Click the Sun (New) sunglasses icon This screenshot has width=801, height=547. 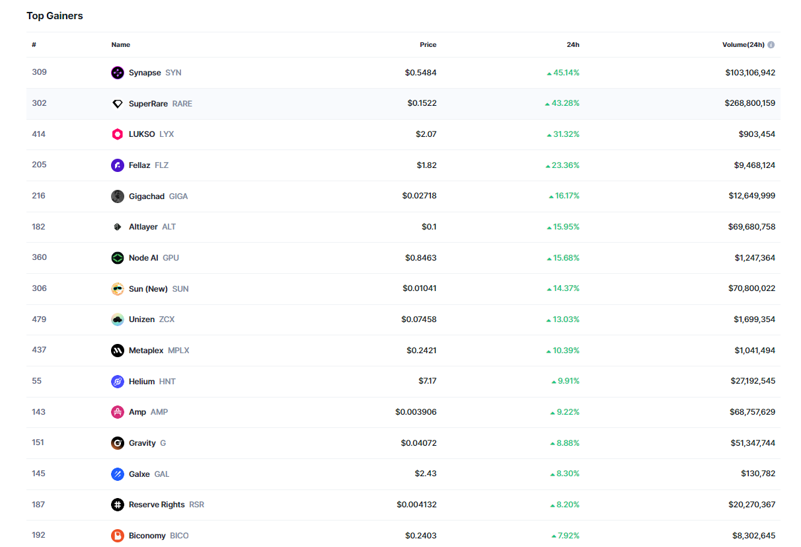coord(118,289)
